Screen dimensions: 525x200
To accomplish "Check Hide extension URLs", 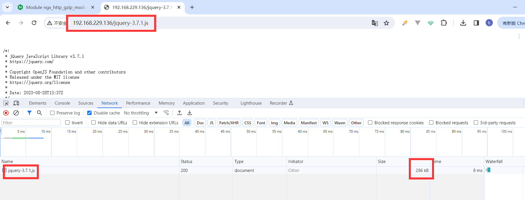I will click(x=135, y=123).
